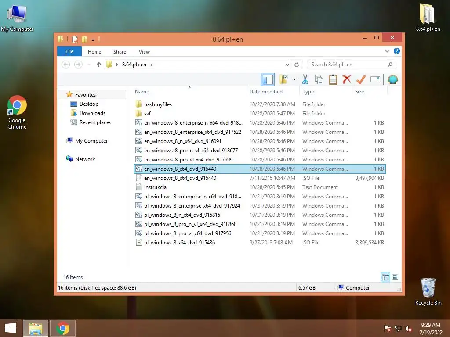Click the Up one level arrow
Screen dimensions: 450x337
coord(99,65)
